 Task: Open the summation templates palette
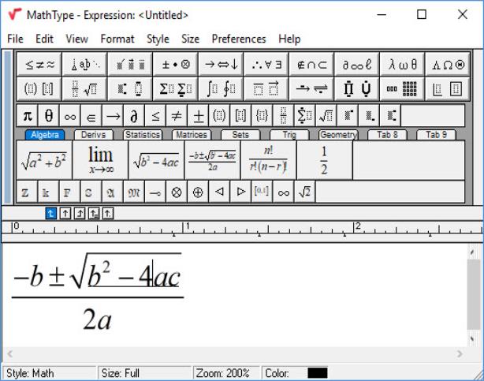175,89
